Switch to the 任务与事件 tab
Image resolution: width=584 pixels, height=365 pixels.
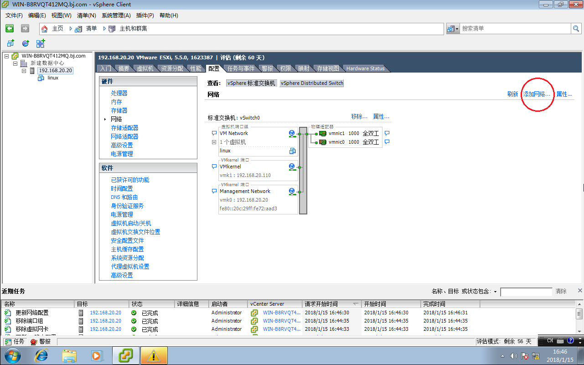241,68
